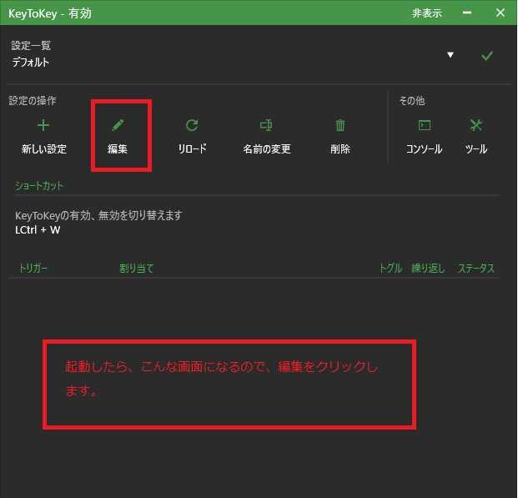Close the KeyToKey window

500,13
